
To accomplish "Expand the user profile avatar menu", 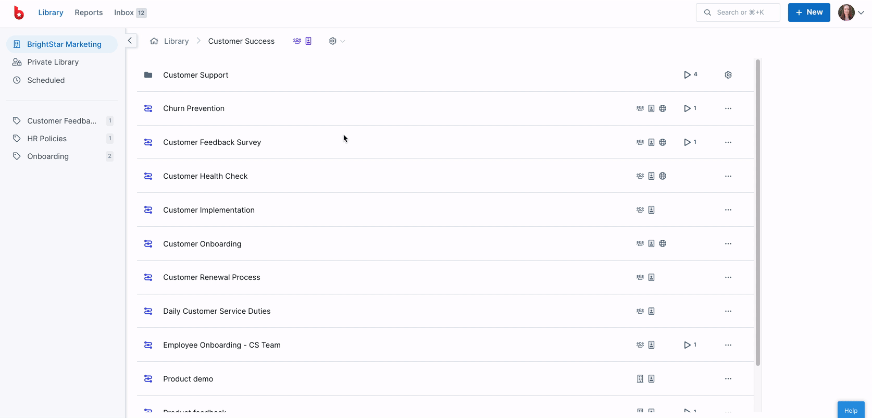I will pos(851,13).
